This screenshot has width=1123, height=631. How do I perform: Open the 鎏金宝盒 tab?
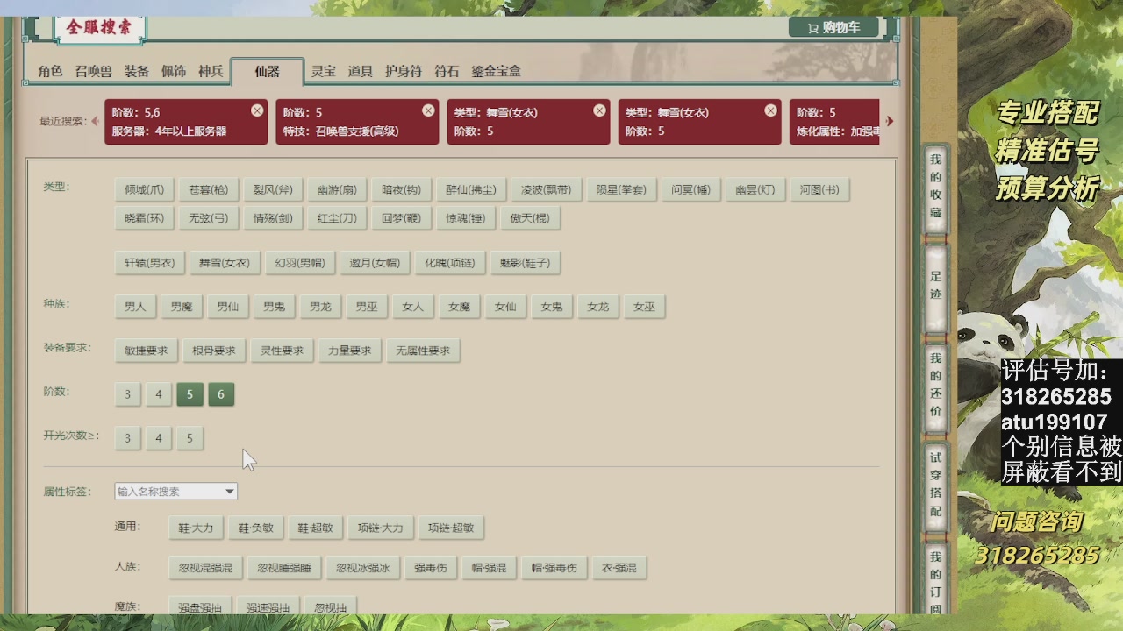coord(496,71)
